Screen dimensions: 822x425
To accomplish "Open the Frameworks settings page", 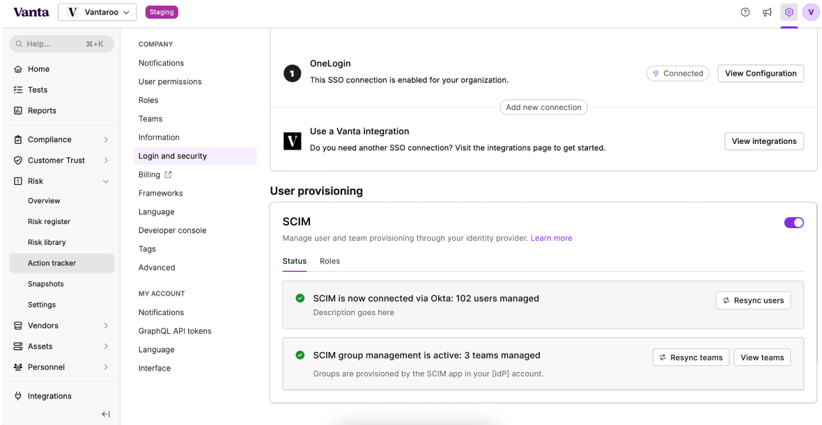I will (160, 193).
